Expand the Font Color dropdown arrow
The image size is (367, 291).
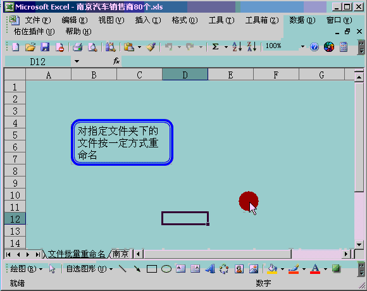(x=325, y=269)
